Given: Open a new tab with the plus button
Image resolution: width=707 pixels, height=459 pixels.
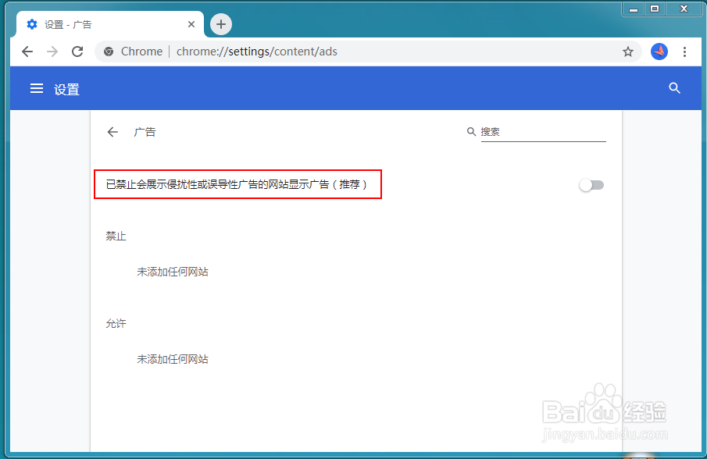Looking at the screenshot, I should coord(221,24).
